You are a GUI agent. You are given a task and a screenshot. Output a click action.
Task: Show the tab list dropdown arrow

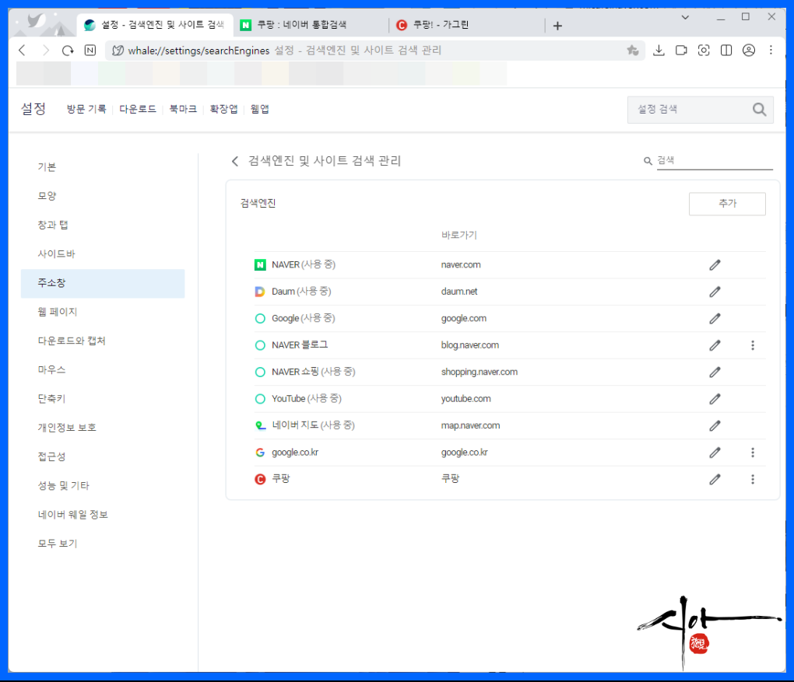(685, 17)
